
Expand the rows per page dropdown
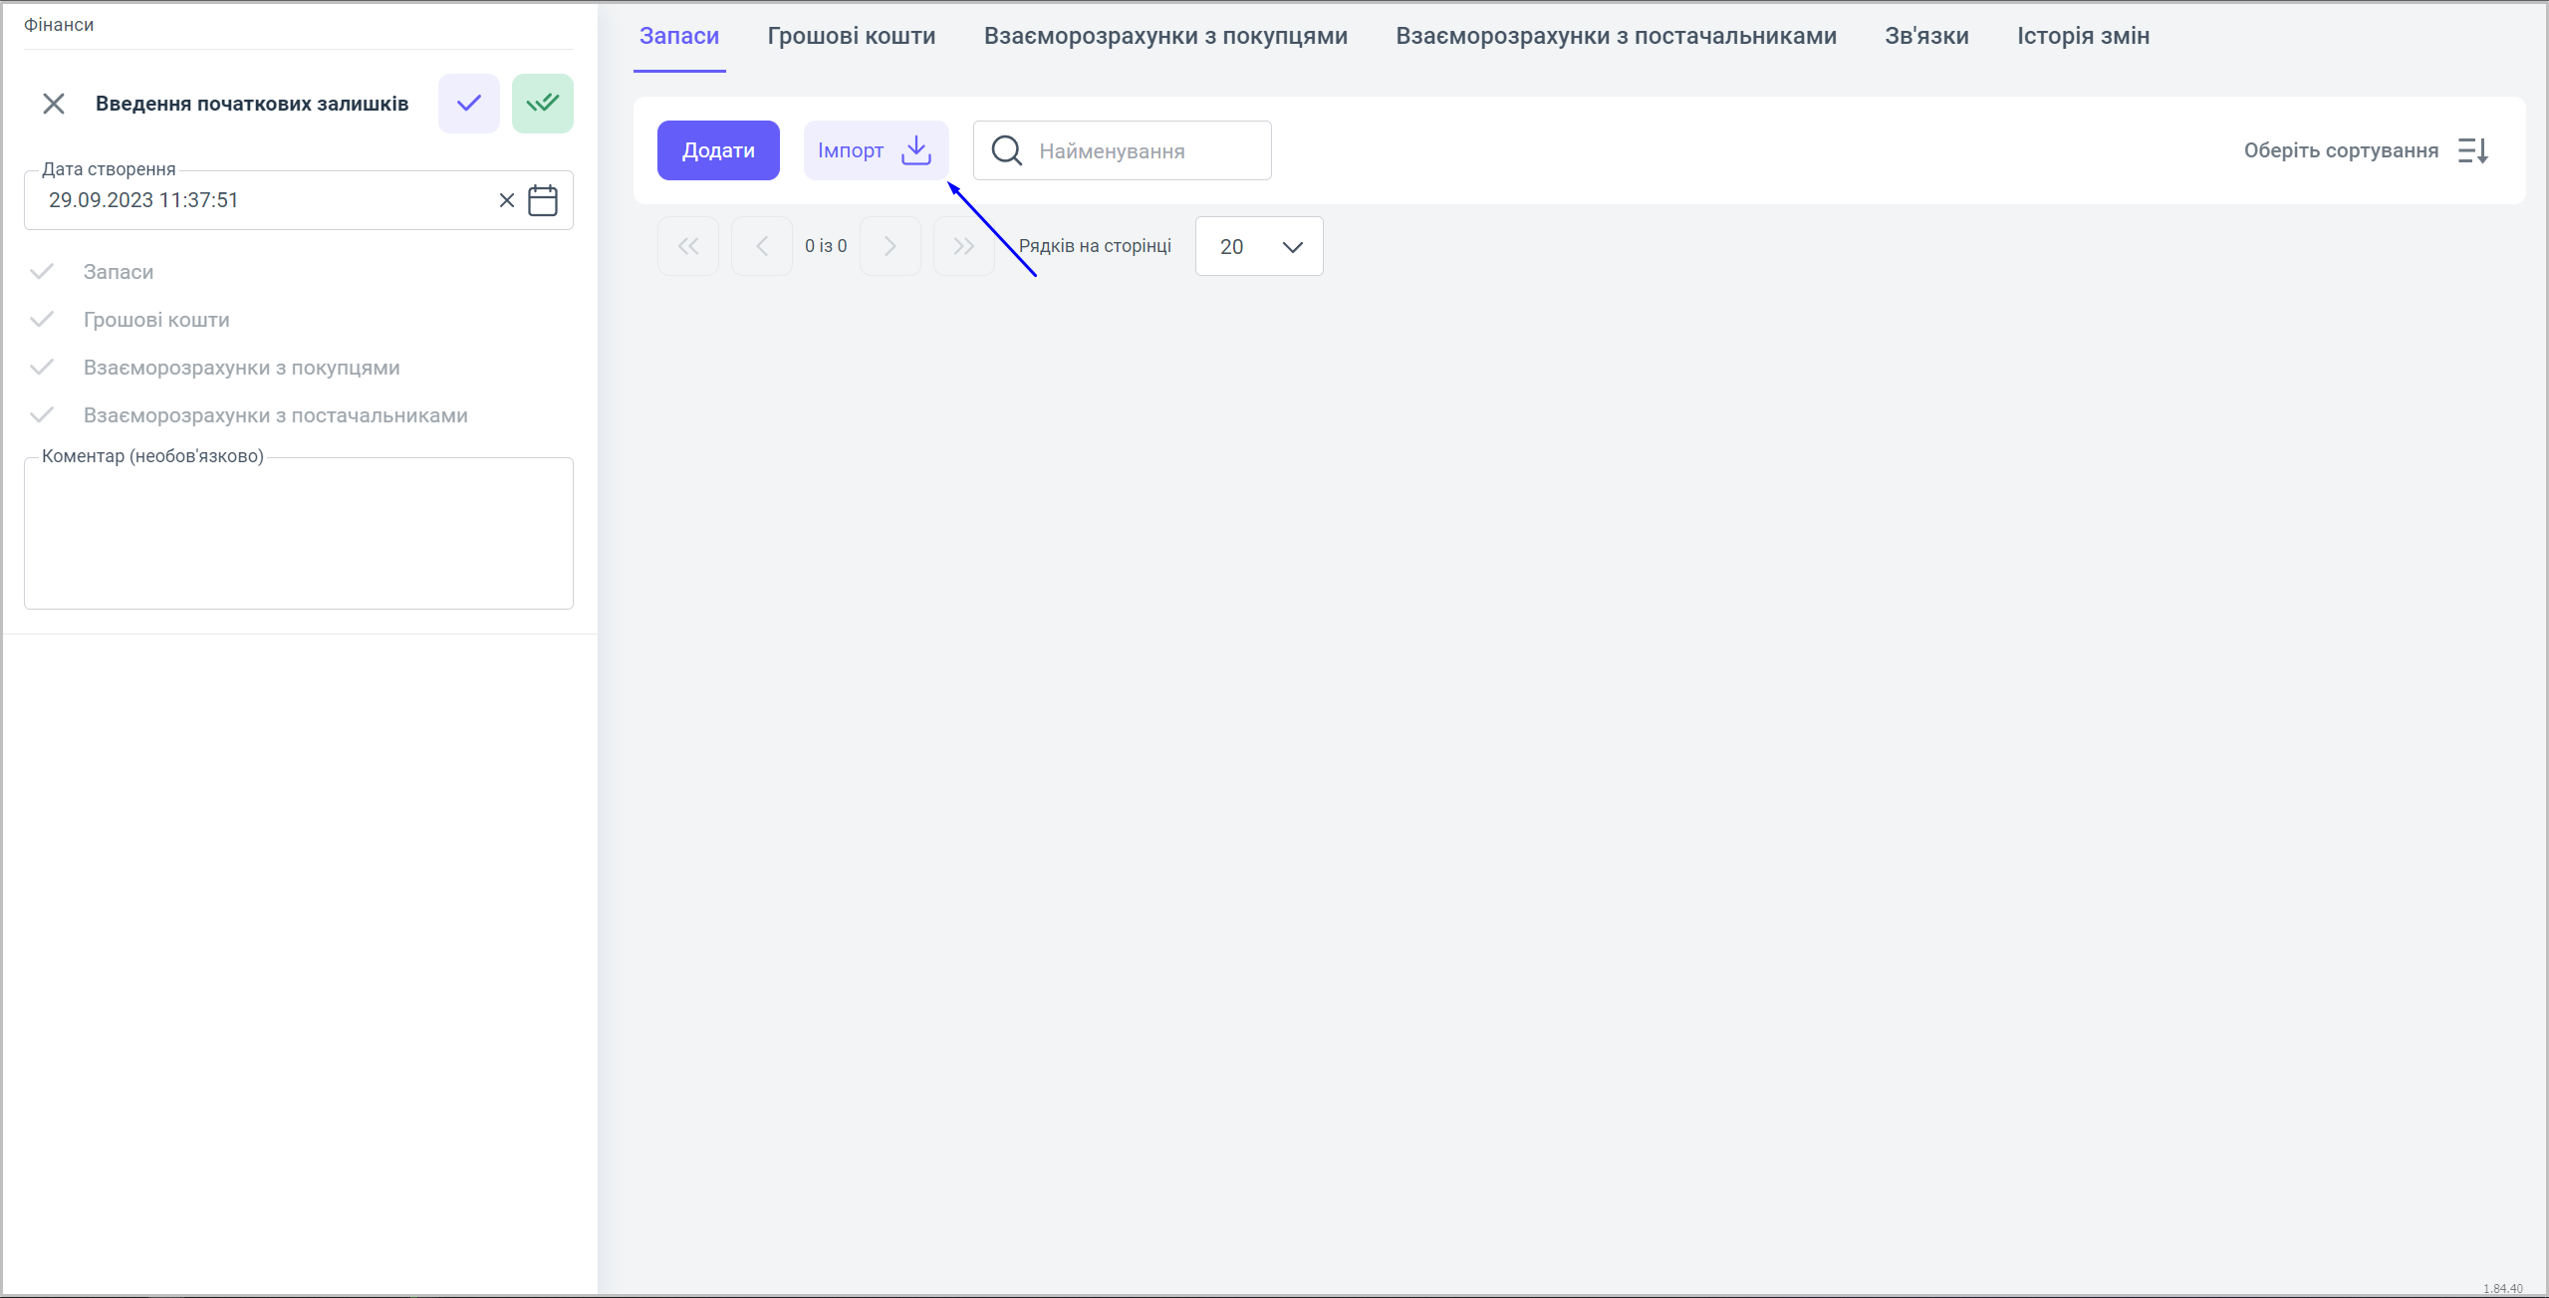click(x=1259, y=246)
